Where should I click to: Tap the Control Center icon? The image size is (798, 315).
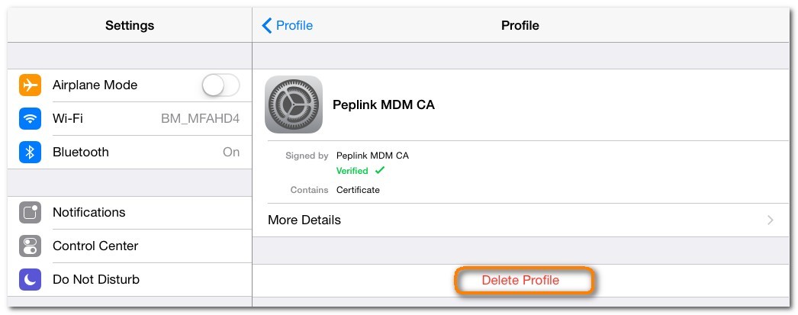point(30,246)
